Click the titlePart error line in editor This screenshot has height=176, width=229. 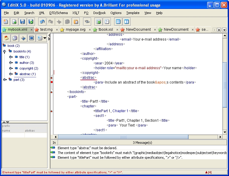point(116,111)
